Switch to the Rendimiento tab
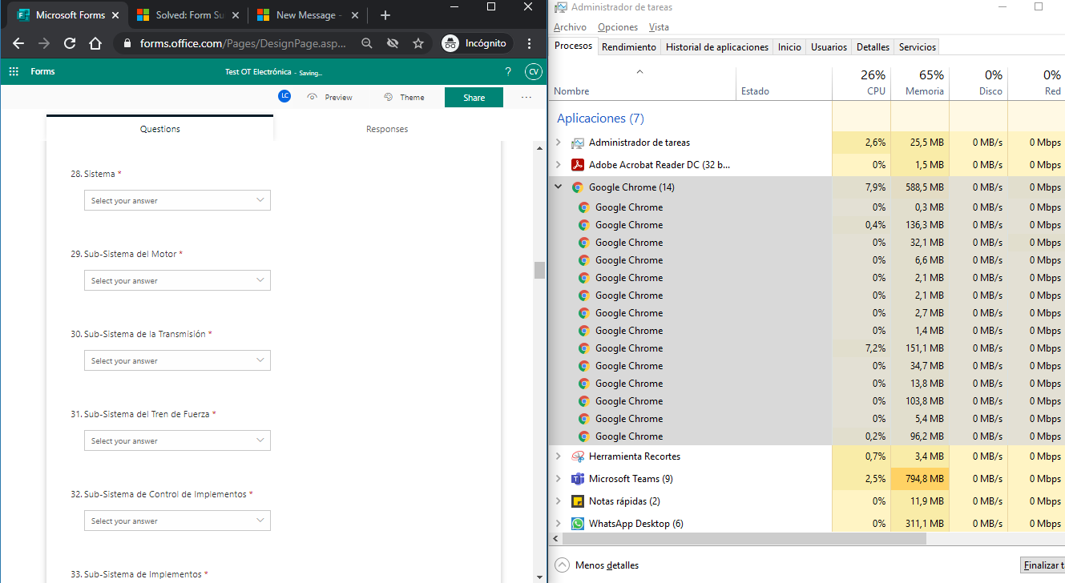Screen dimensions: 1065x583 (x=628, y=47)
